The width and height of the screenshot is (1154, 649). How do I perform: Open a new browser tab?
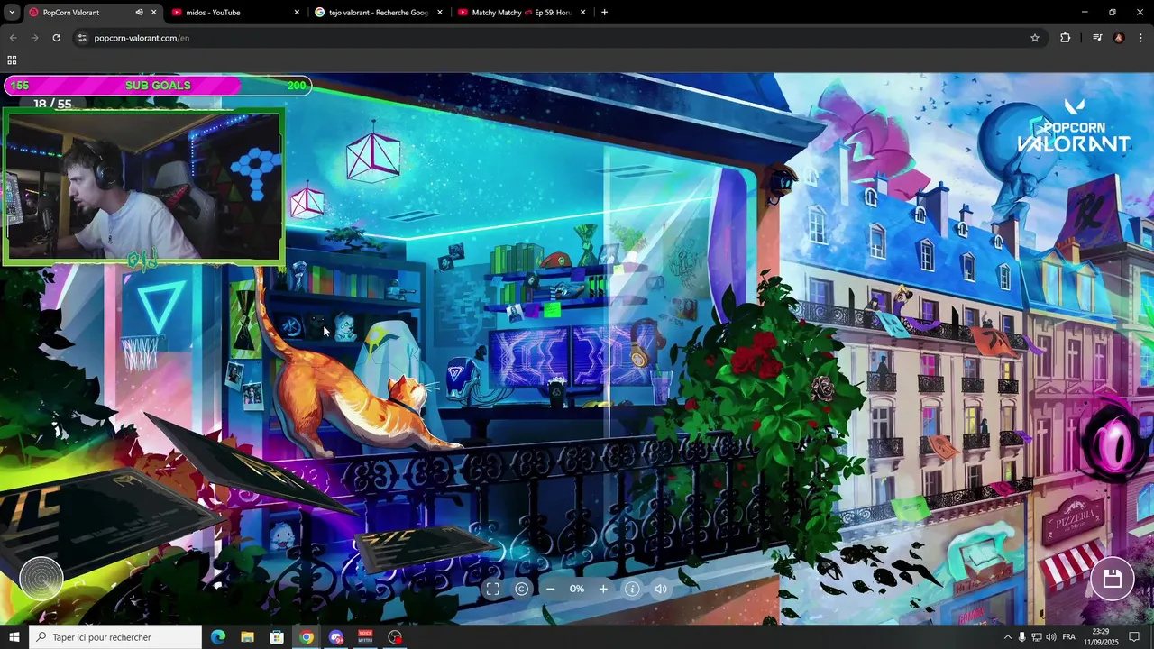604,13
